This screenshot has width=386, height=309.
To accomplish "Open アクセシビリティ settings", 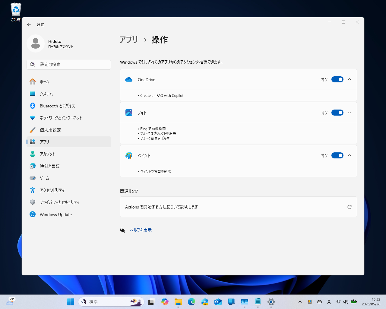I will coord(69,190).
